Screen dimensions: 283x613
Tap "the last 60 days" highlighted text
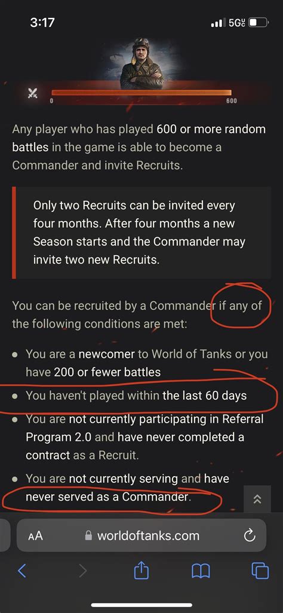coord(204,396)
